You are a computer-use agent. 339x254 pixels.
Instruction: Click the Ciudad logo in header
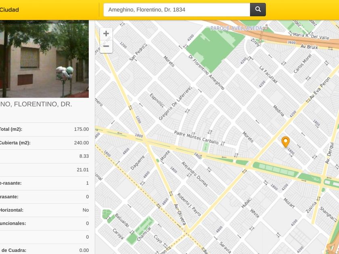[x=9, y=10]
